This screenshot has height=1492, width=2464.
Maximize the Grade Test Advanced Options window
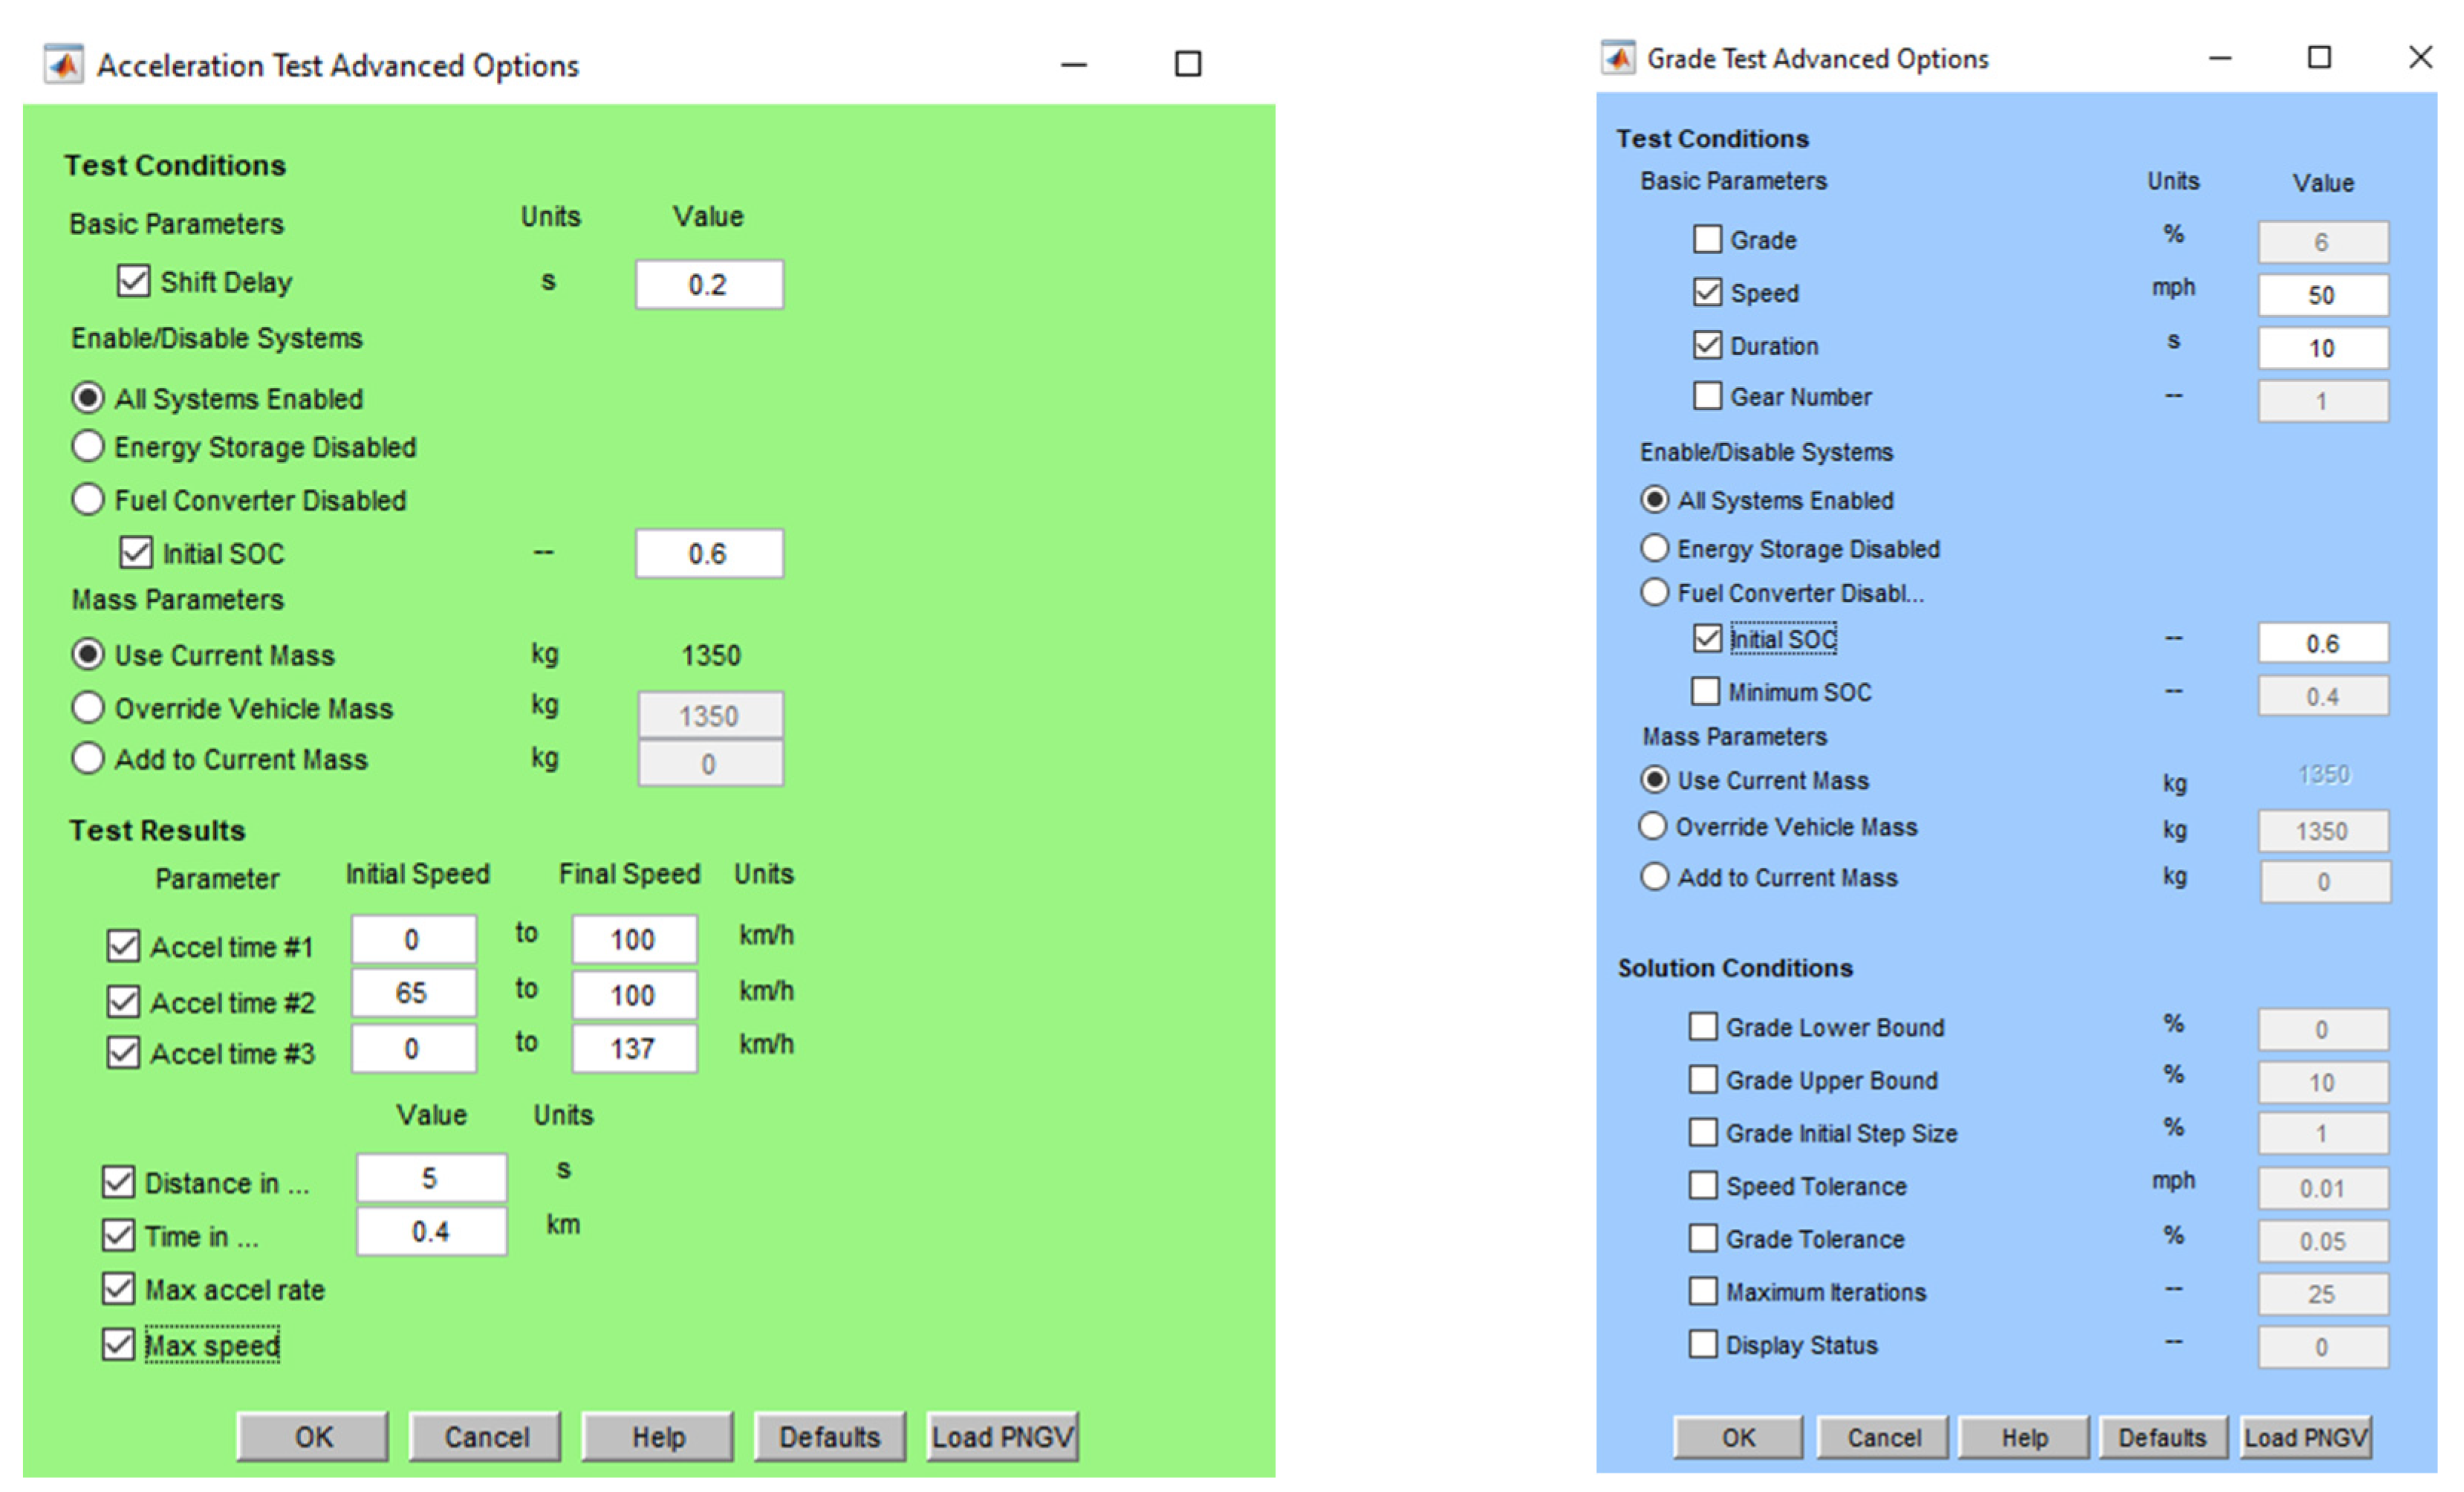point(2319,58)
